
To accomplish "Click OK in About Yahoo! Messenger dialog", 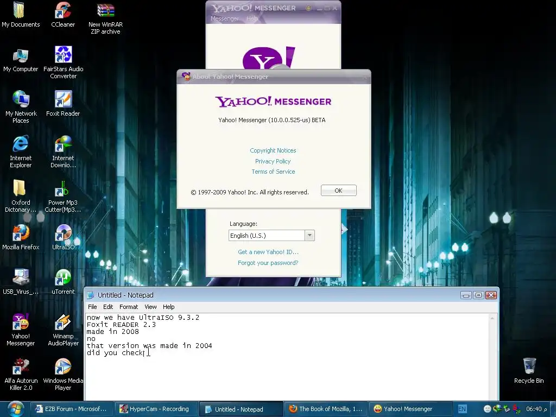I will pyautogui.click(x=339, y=191).
